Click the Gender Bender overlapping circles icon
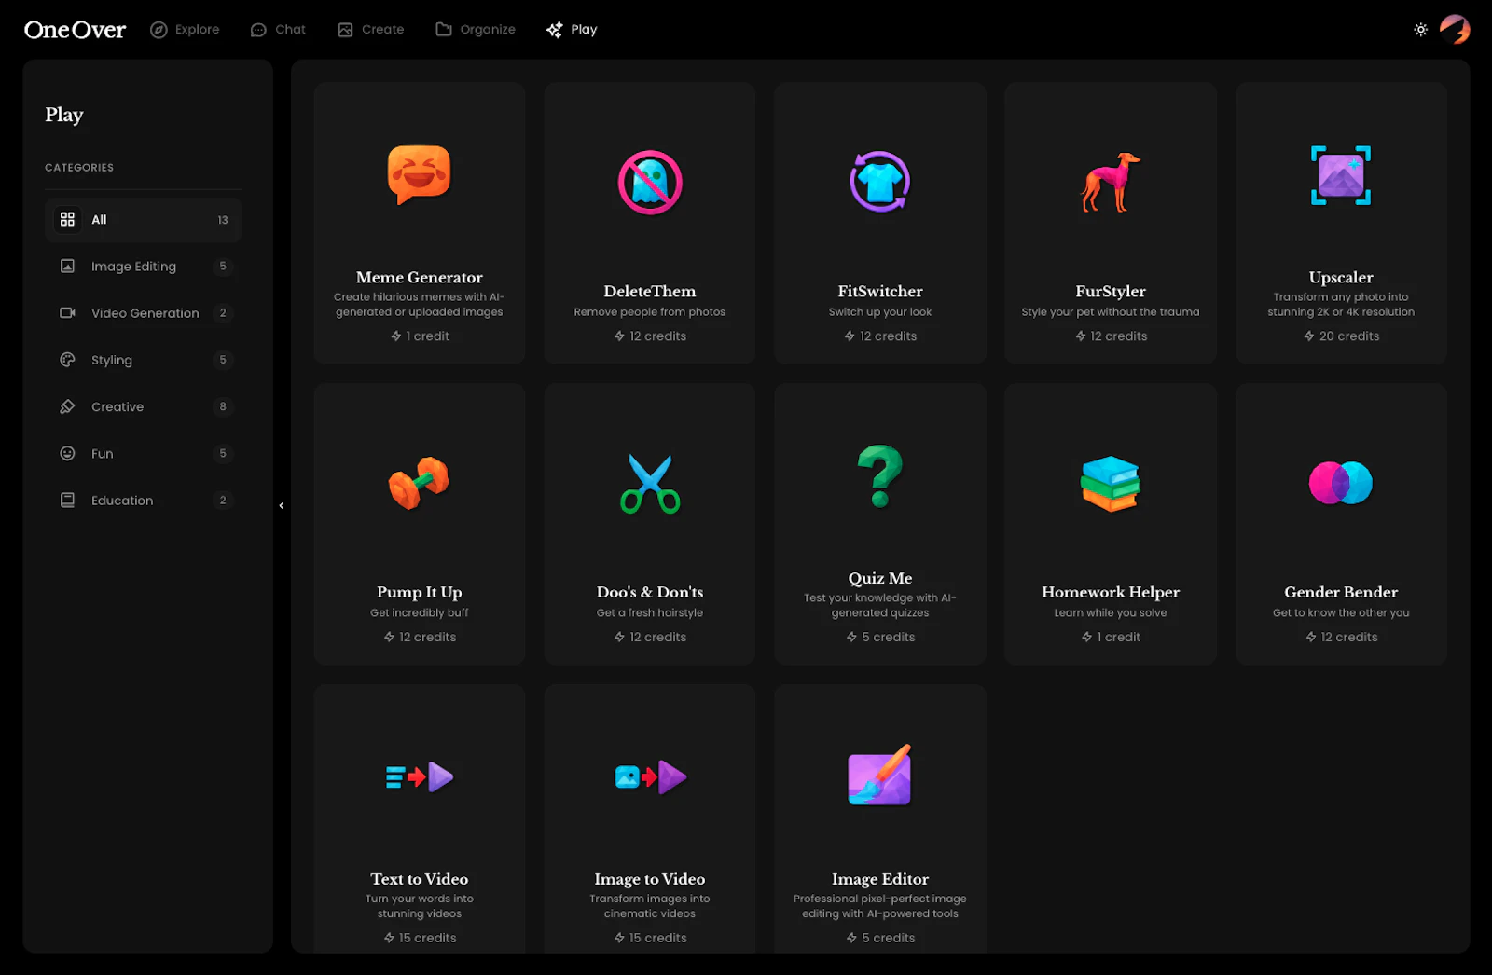The image size is (1492, 975). [1341, 483]
